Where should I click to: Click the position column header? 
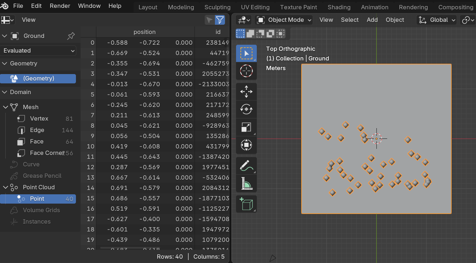tap(145, 32)
